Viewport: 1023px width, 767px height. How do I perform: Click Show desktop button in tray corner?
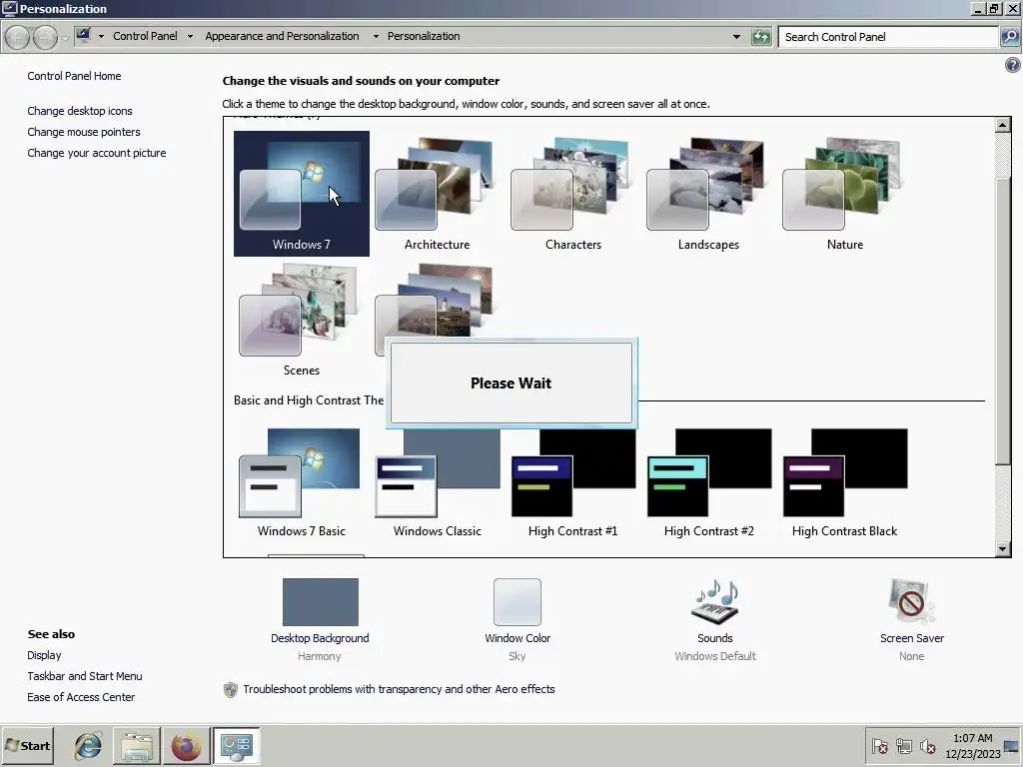click(1012, 745)
